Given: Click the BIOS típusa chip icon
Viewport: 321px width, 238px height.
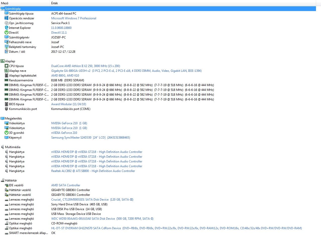Looking at the screenshot, I should pos(7,104).
